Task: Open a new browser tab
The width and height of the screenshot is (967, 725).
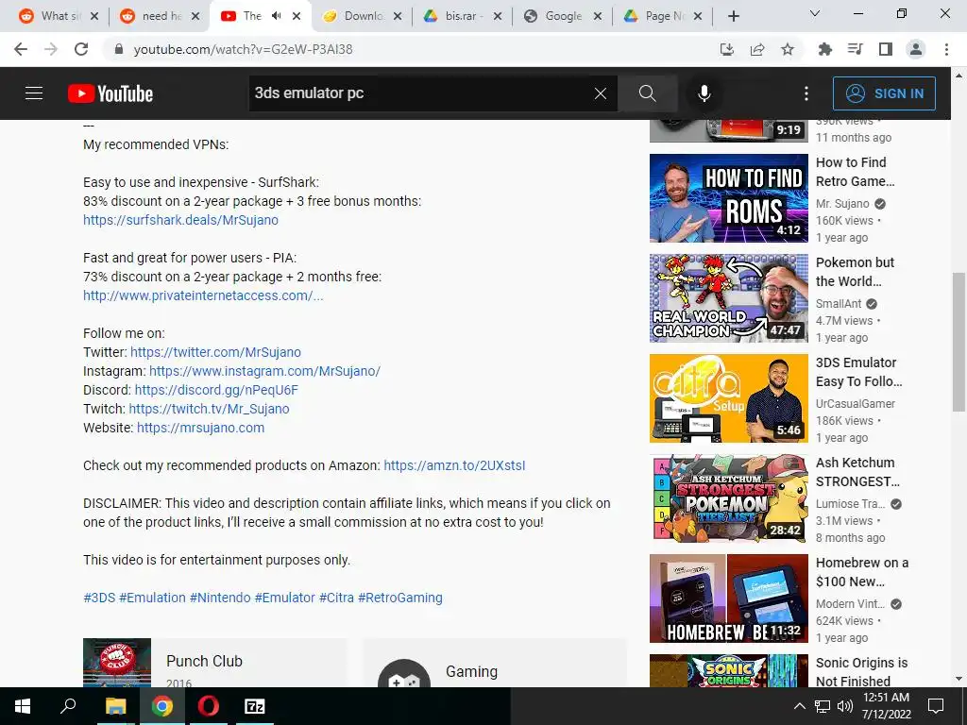Action: pyautogui.click(x=733, y=16)
